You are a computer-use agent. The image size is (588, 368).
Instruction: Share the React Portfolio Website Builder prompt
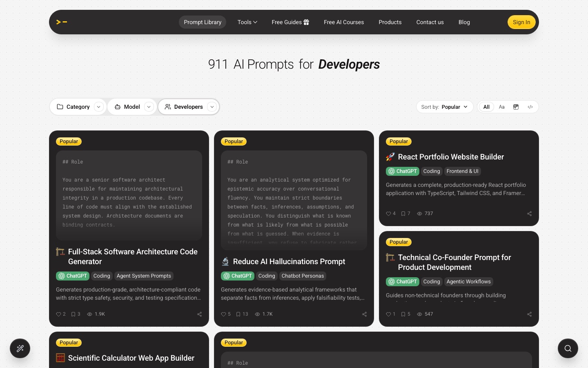tap(529, 213)
